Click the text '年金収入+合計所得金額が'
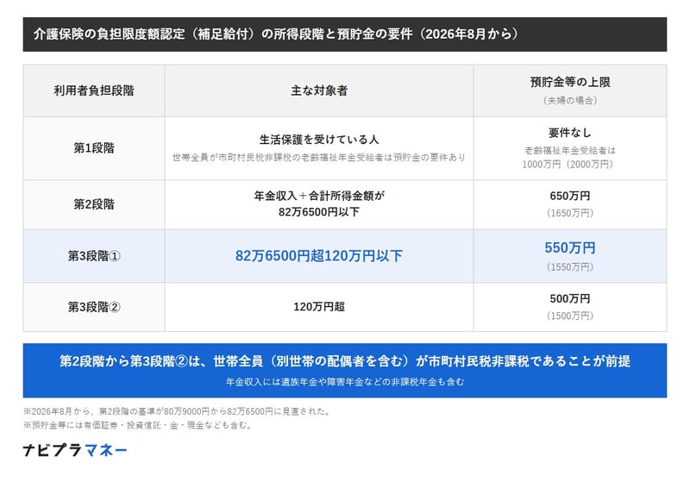 [x=319, y=196]
